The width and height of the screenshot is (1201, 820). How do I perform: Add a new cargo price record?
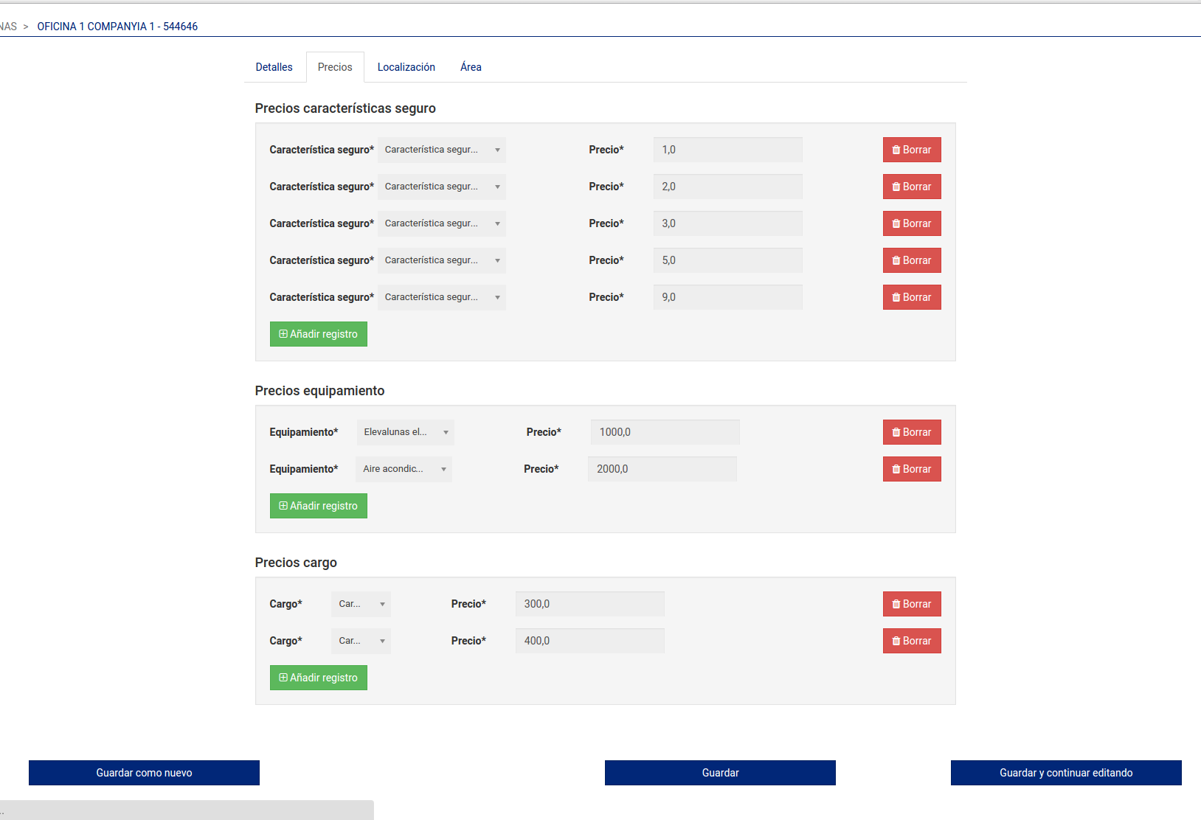(x=318, y=678)
